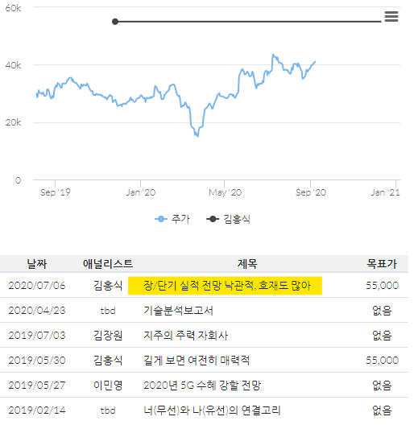Screen dimensions: 414x429
Task: Click the 40k y-axis label
Action: (x=13, y=66)
